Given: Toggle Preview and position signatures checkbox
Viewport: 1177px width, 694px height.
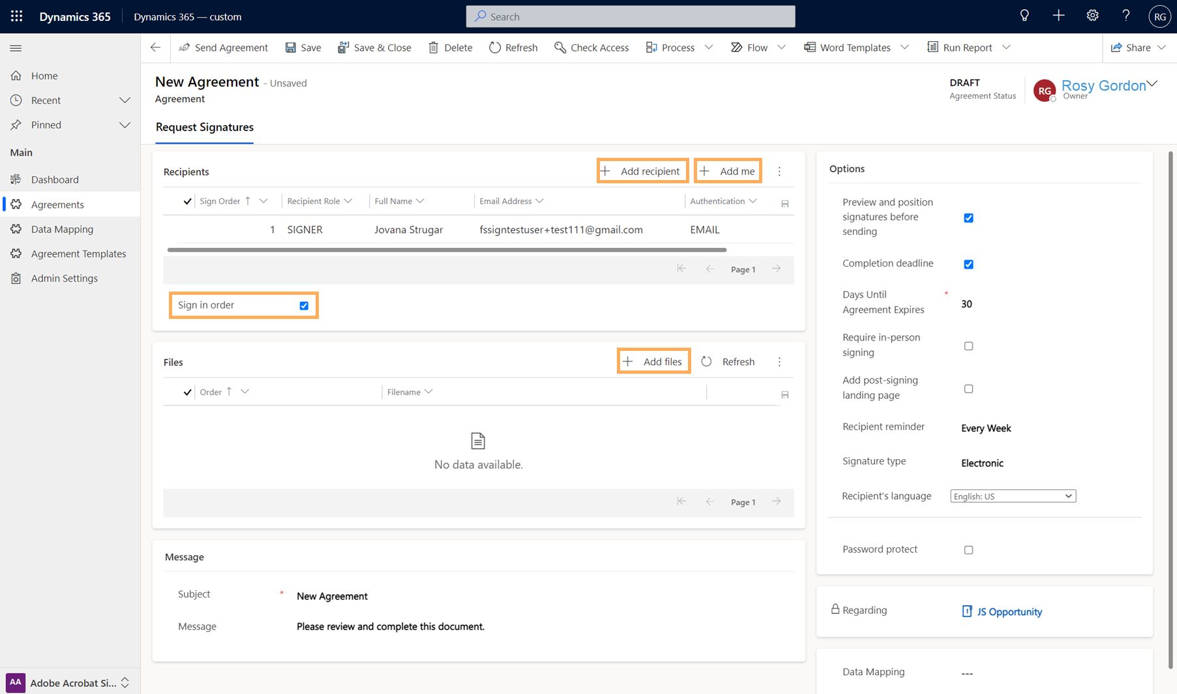Looking at the screenshot, I should [x=968, y=218].
